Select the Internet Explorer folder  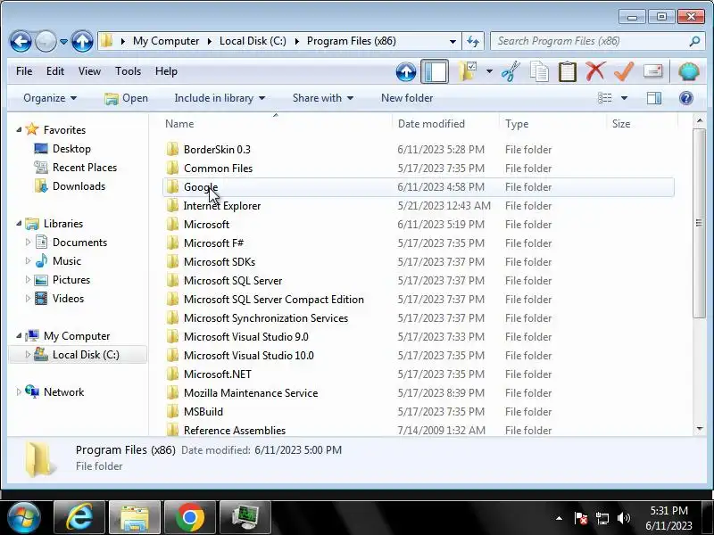click(418, 206)
